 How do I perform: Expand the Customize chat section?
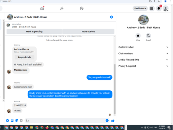tap(143, 47)
